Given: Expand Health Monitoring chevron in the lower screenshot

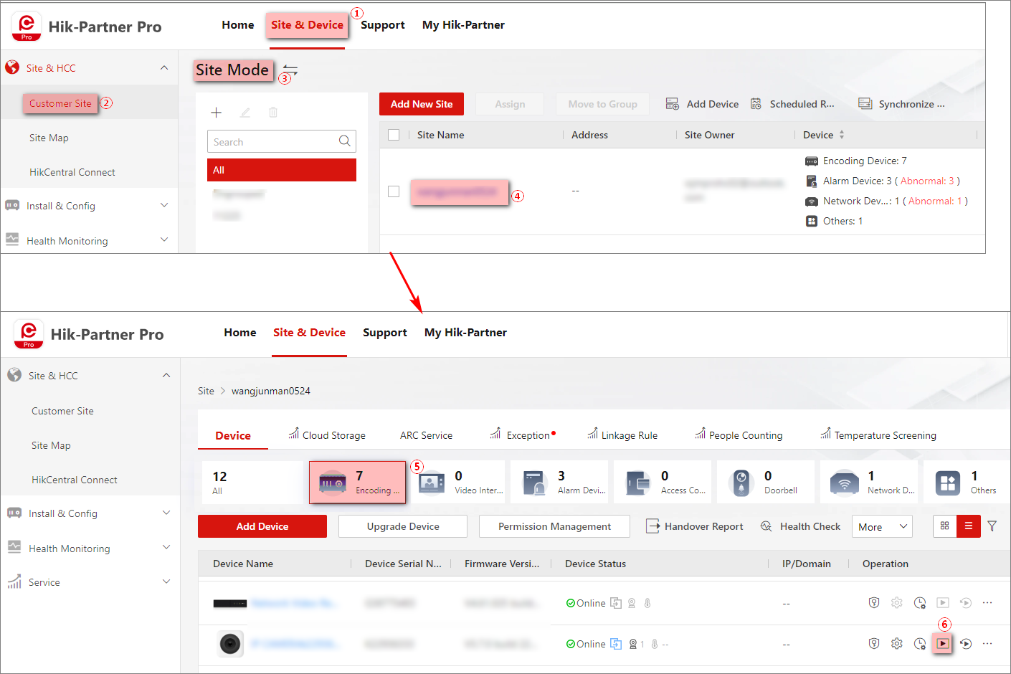Looking at the screenshot, I should click(x=166, y=547).
